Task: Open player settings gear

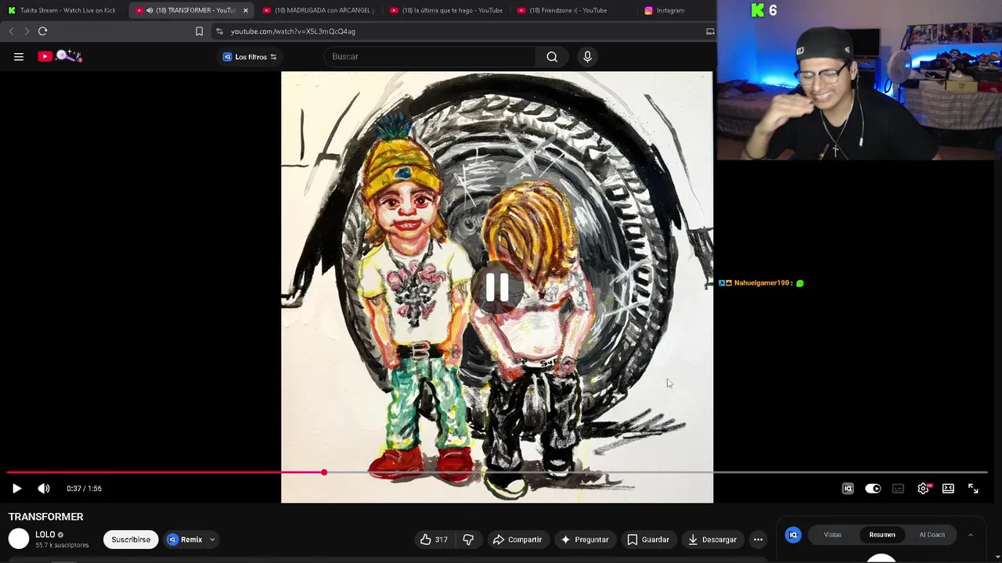Action: tap(924, 489)
